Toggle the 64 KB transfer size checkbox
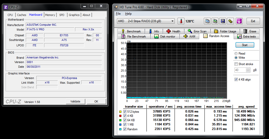The width and height of the screenshot is (269, 139). pyautogui.click(x=125, y=120)
